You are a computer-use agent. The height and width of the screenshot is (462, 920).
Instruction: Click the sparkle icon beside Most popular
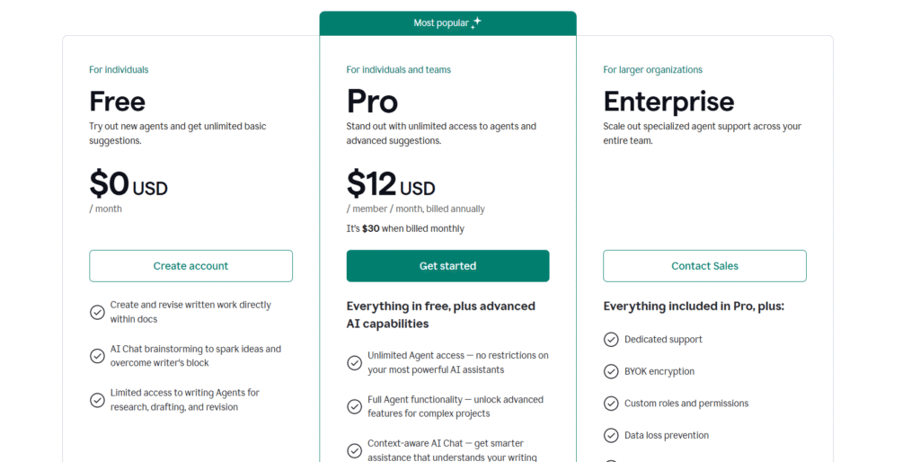[x=476, y=22]
